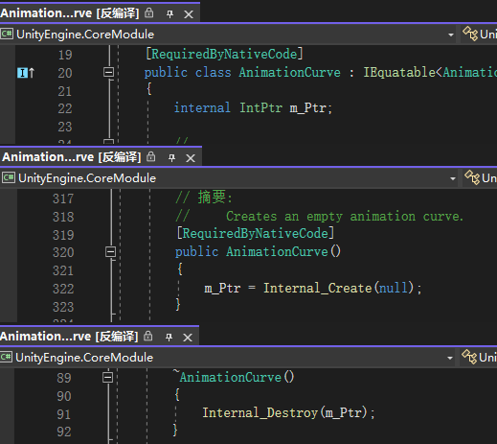Click the Internal_Create call on line 322

318,288
